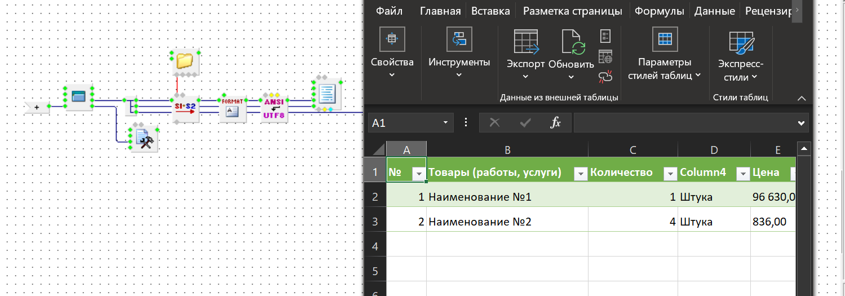
Task: Open the Name Box dropdown arrow
Action: (445, 122)
